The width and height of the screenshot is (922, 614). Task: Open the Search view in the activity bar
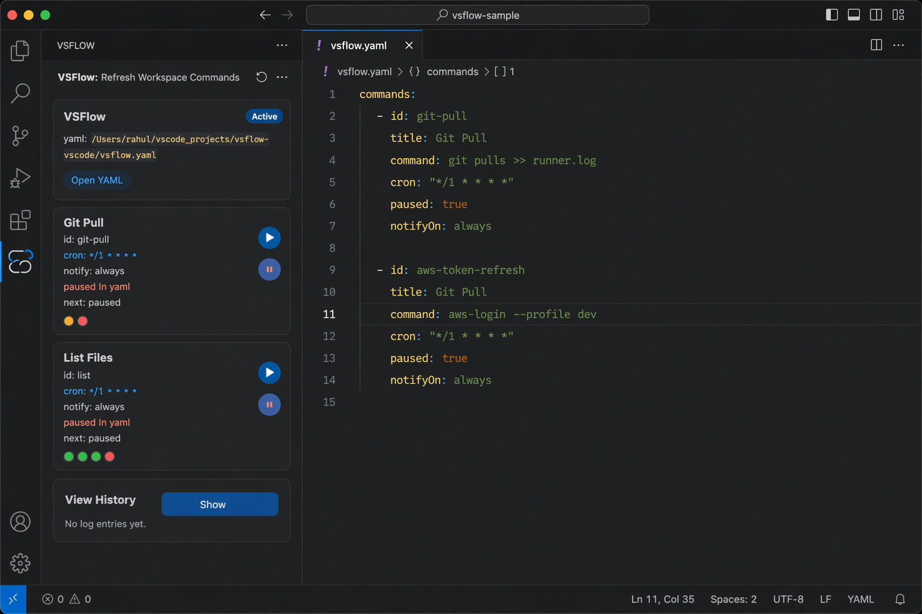[20, 94]
